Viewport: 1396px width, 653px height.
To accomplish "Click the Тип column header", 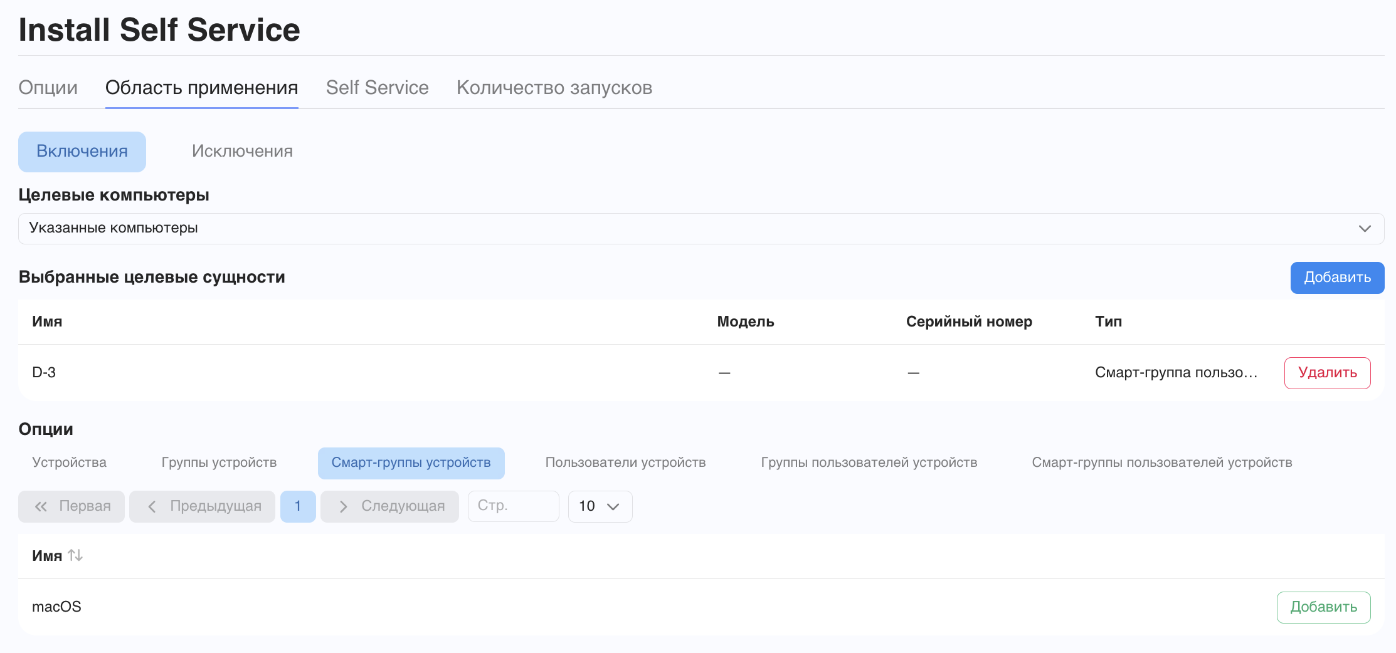I will [1109, 322].
